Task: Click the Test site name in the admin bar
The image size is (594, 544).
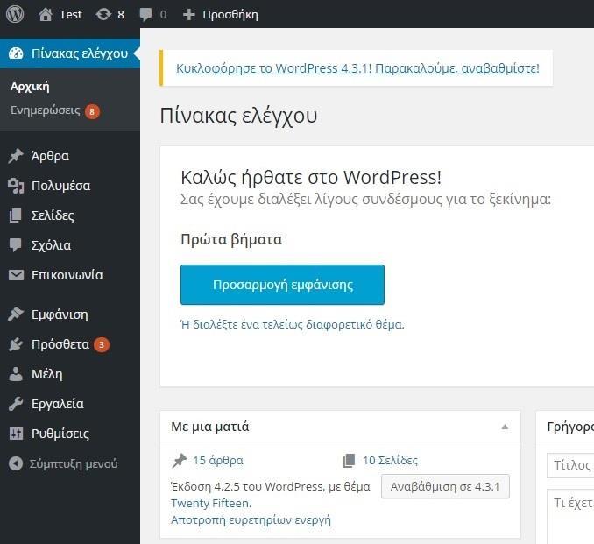Action: (x=71, y=14)
